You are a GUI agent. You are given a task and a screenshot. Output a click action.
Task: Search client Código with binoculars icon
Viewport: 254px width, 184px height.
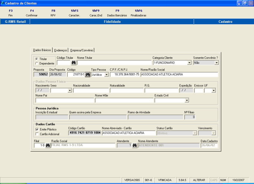tap(88, 75)
